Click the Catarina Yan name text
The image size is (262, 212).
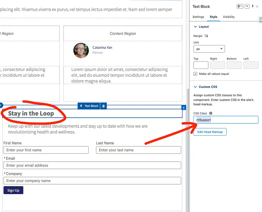tap(102, 47)
